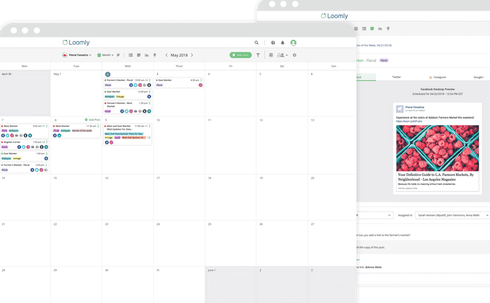
Task: Open the Angelas Corner post on May 7
Action: tap(24, 145)
